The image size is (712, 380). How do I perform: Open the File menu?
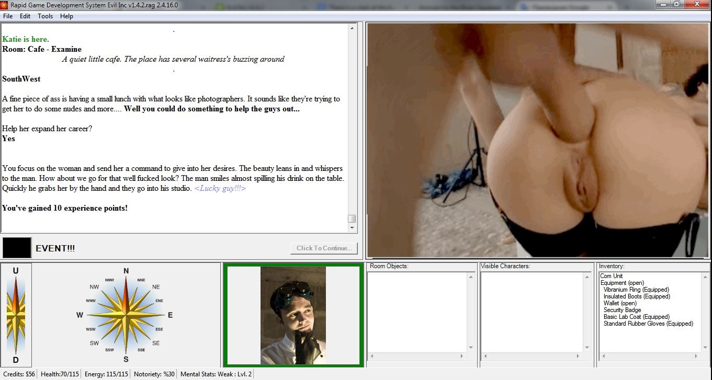click(8, 16)
